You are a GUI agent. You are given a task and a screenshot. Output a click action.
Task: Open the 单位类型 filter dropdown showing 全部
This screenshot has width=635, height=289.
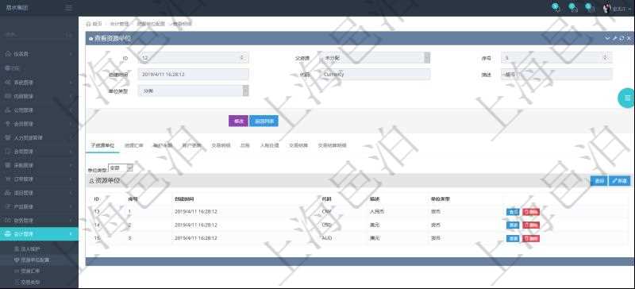coord(121,168)
